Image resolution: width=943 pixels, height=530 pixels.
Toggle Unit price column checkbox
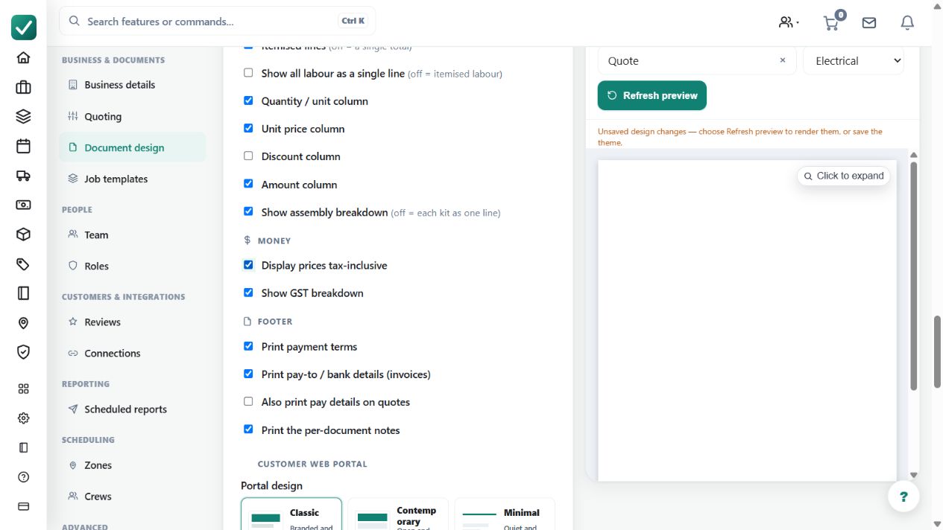(x=248, y=128)
